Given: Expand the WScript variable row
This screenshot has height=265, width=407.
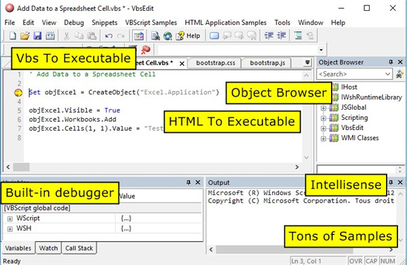Looking at the screenshot, I should pyautogui.click(x=10, y=219).
